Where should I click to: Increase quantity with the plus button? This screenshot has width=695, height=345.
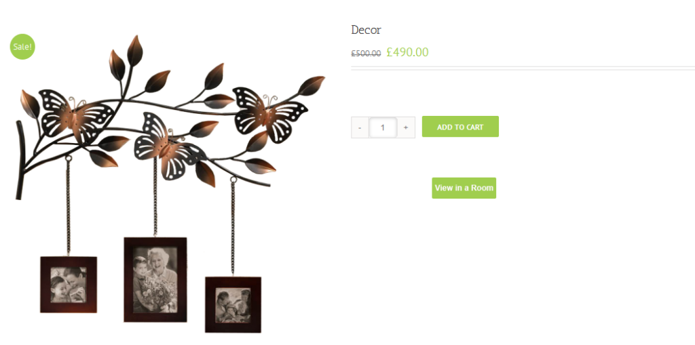coord(406,127)
